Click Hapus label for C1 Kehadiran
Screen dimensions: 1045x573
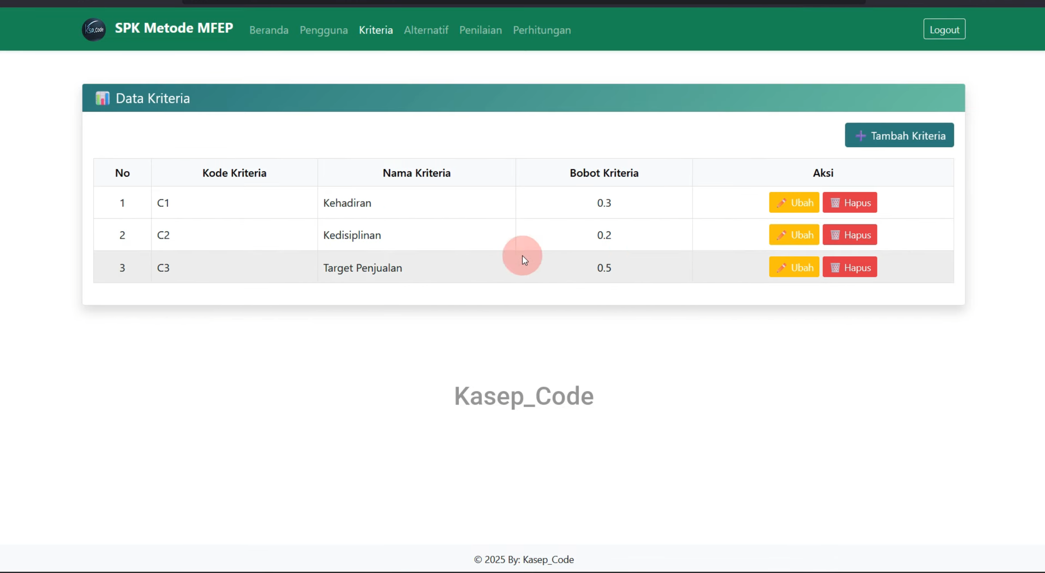coord(857,203)
